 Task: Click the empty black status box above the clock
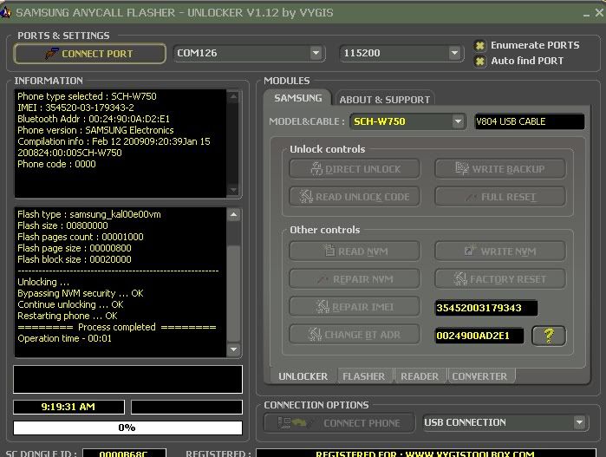click(128, 379)
